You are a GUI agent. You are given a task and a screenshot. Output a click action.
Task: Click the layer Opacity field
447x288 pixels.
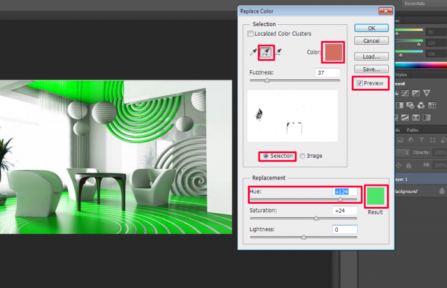click(439, 153)
